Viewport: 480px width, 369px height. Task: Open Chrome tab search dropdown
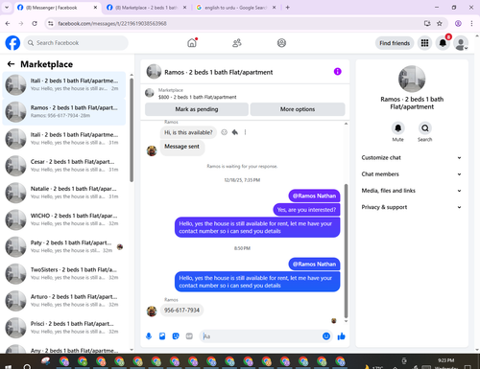click(7, 8)
